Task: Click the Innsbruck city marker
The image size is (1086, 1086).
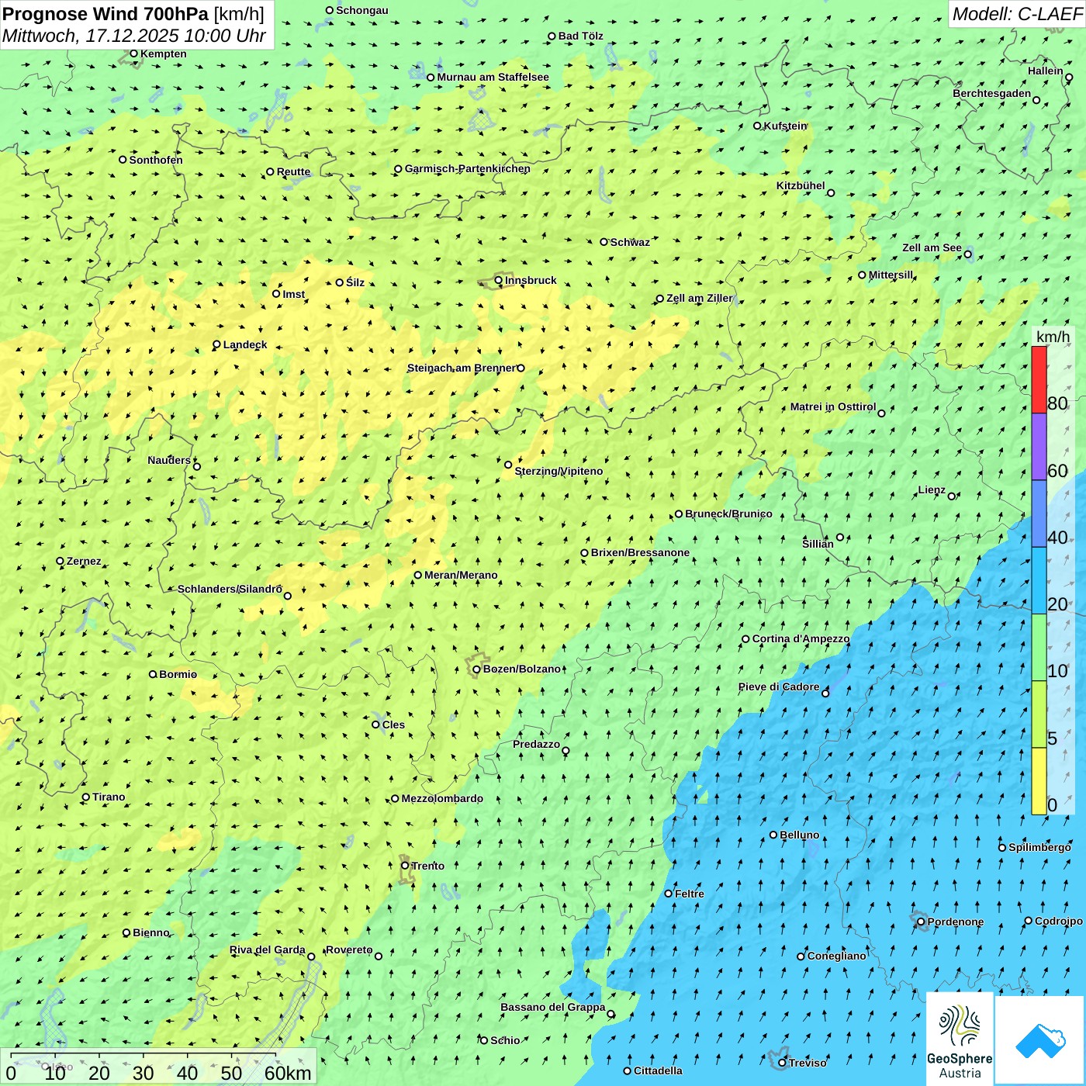Action: 499,281
